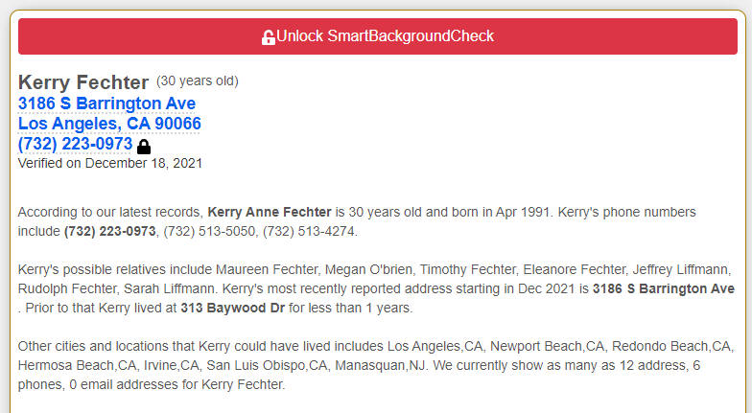Viewport: 752px width, 413px height.
Task: Click the open padlock icon in red banner
Action: click(x=269, y=36)
